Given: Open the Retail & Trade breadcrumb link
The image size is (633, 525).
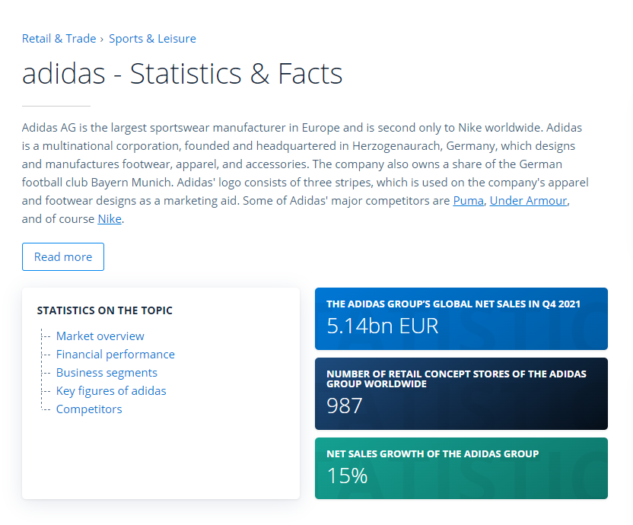Looking at the screenshot, I should coord(59,39).
